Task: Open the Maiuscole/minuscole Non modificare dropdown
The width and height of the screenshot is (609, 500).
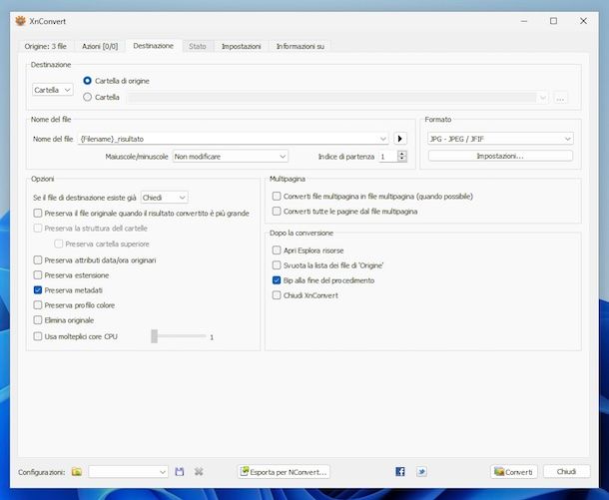Action: coord(231,157)
